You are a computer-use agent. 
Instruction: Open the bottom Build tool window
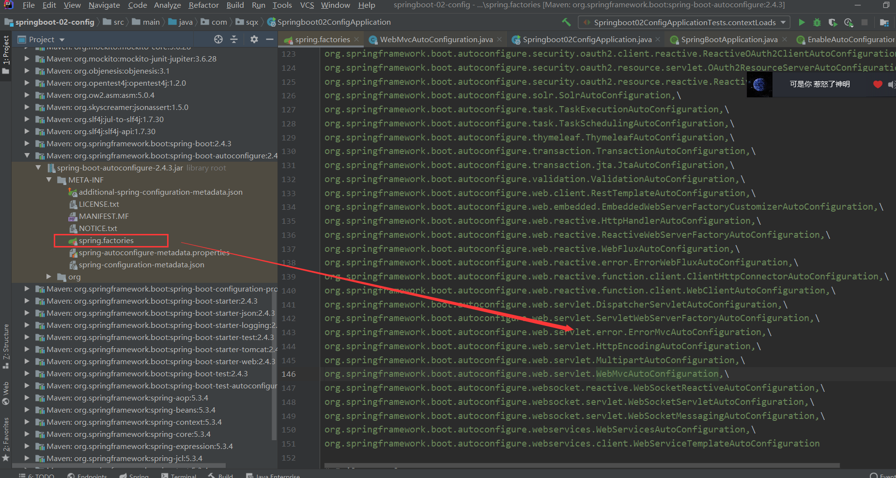pos(221,475)
